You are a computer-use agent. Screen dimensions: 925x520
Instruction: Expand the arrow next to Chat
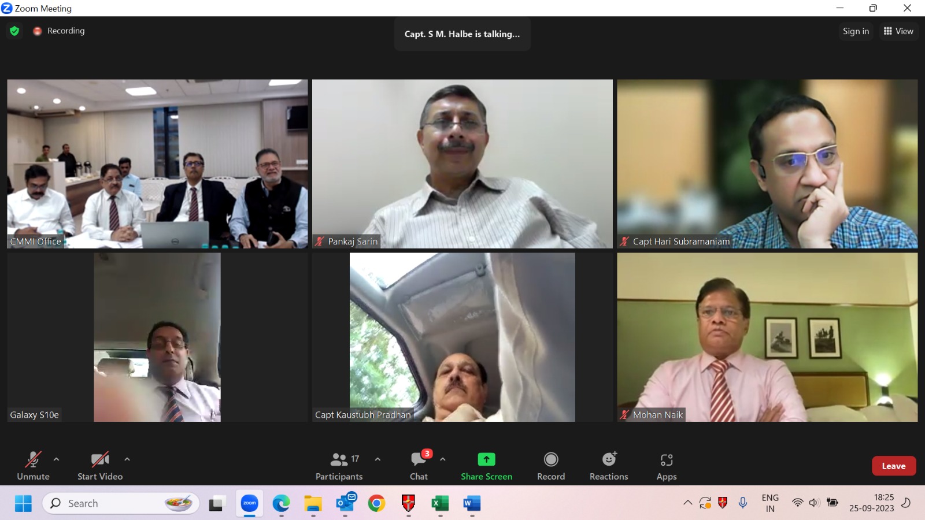point(443,459)
